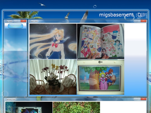Viewport: 151px width, 113px height.
Task: Click the "migsbasement :D!!" site title
Action: pos(122,15)
